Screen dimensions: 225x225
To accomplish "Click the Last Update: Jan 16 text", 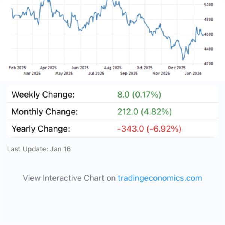I will pos(39,149).
